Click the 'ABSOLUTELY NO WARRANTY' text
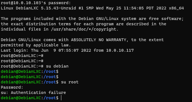The height and width of the screenshot is (102, 192). [99, 40]
